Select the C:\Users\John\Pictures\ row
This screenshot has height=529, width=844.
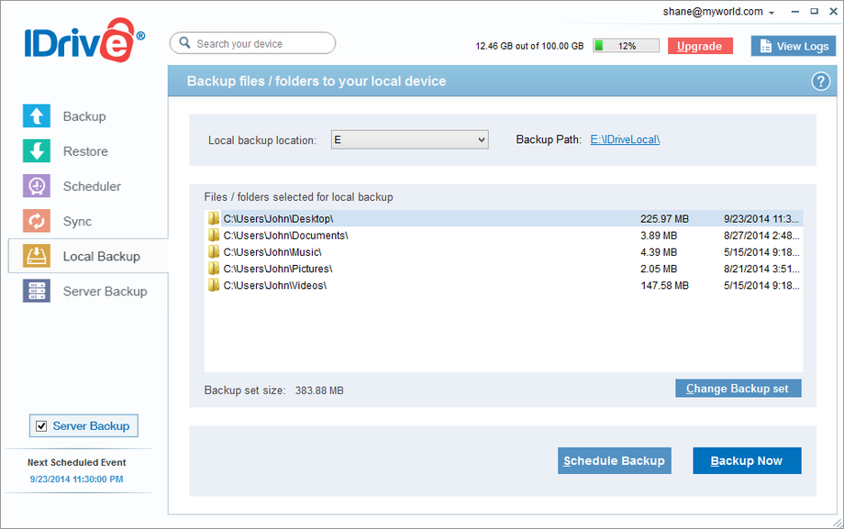point(504,269)
